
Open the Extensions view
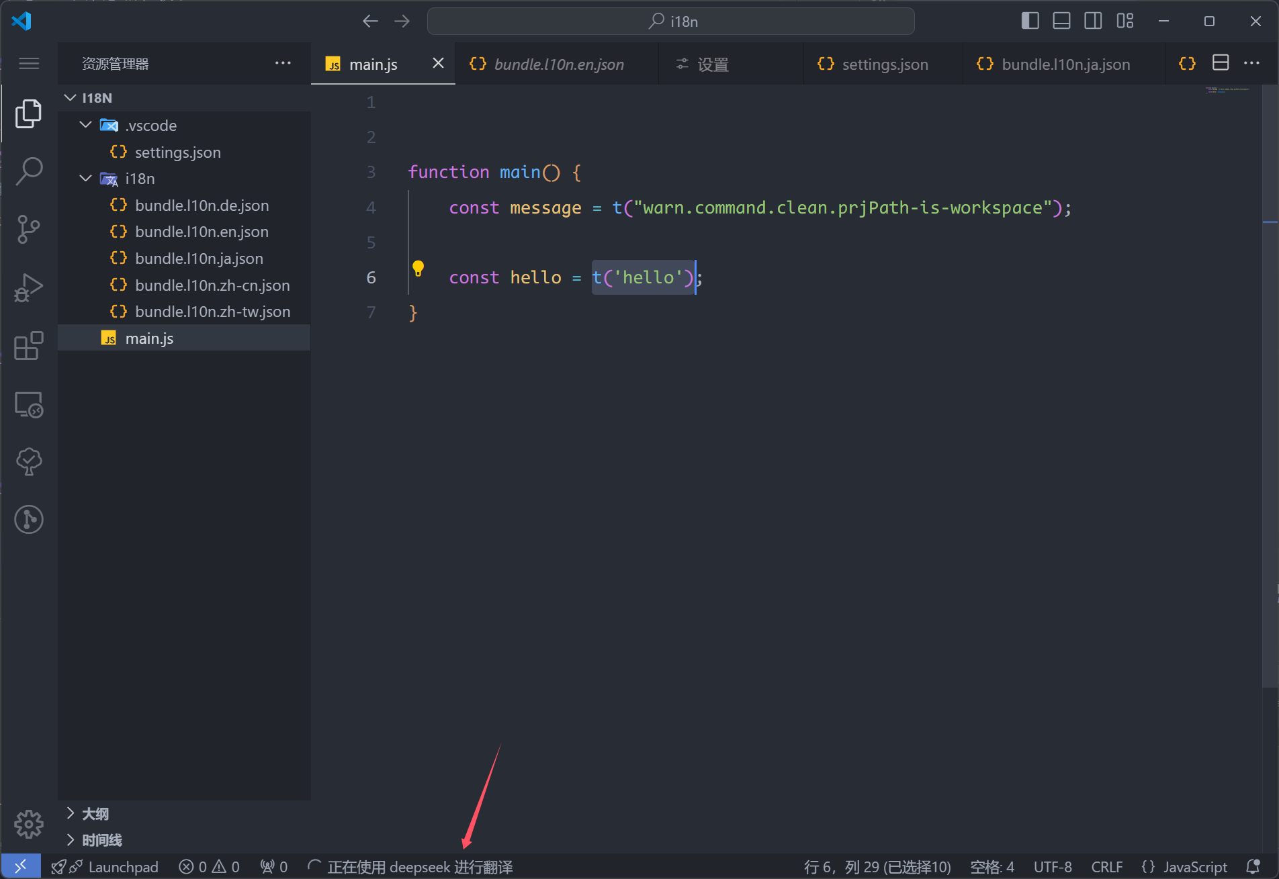28,346
